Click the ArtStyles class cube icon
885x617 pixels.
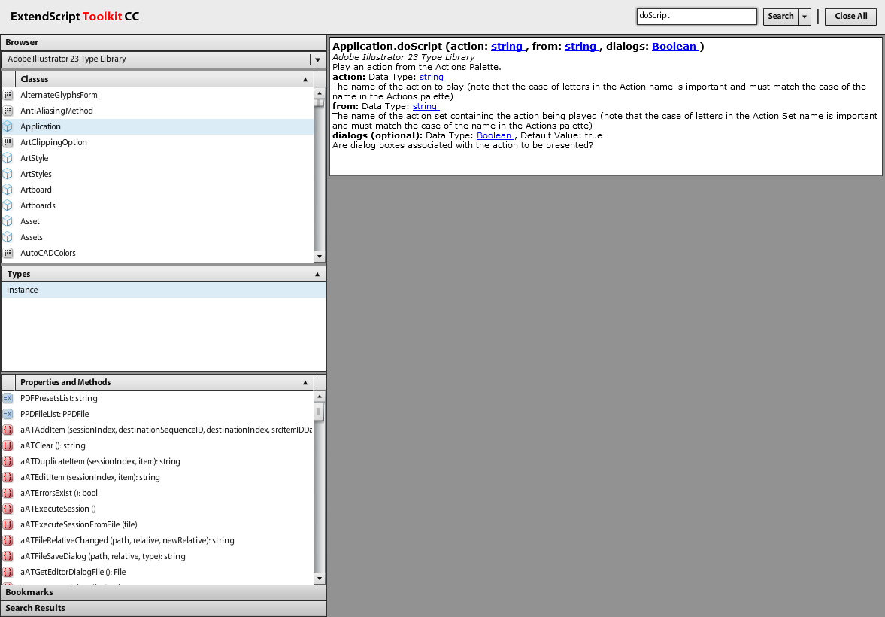[8, 174]
